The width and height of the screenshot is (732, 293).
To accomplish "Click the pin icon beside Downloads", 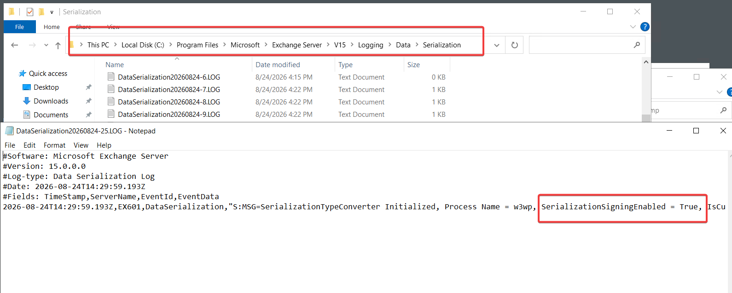I will click(88, 101).
